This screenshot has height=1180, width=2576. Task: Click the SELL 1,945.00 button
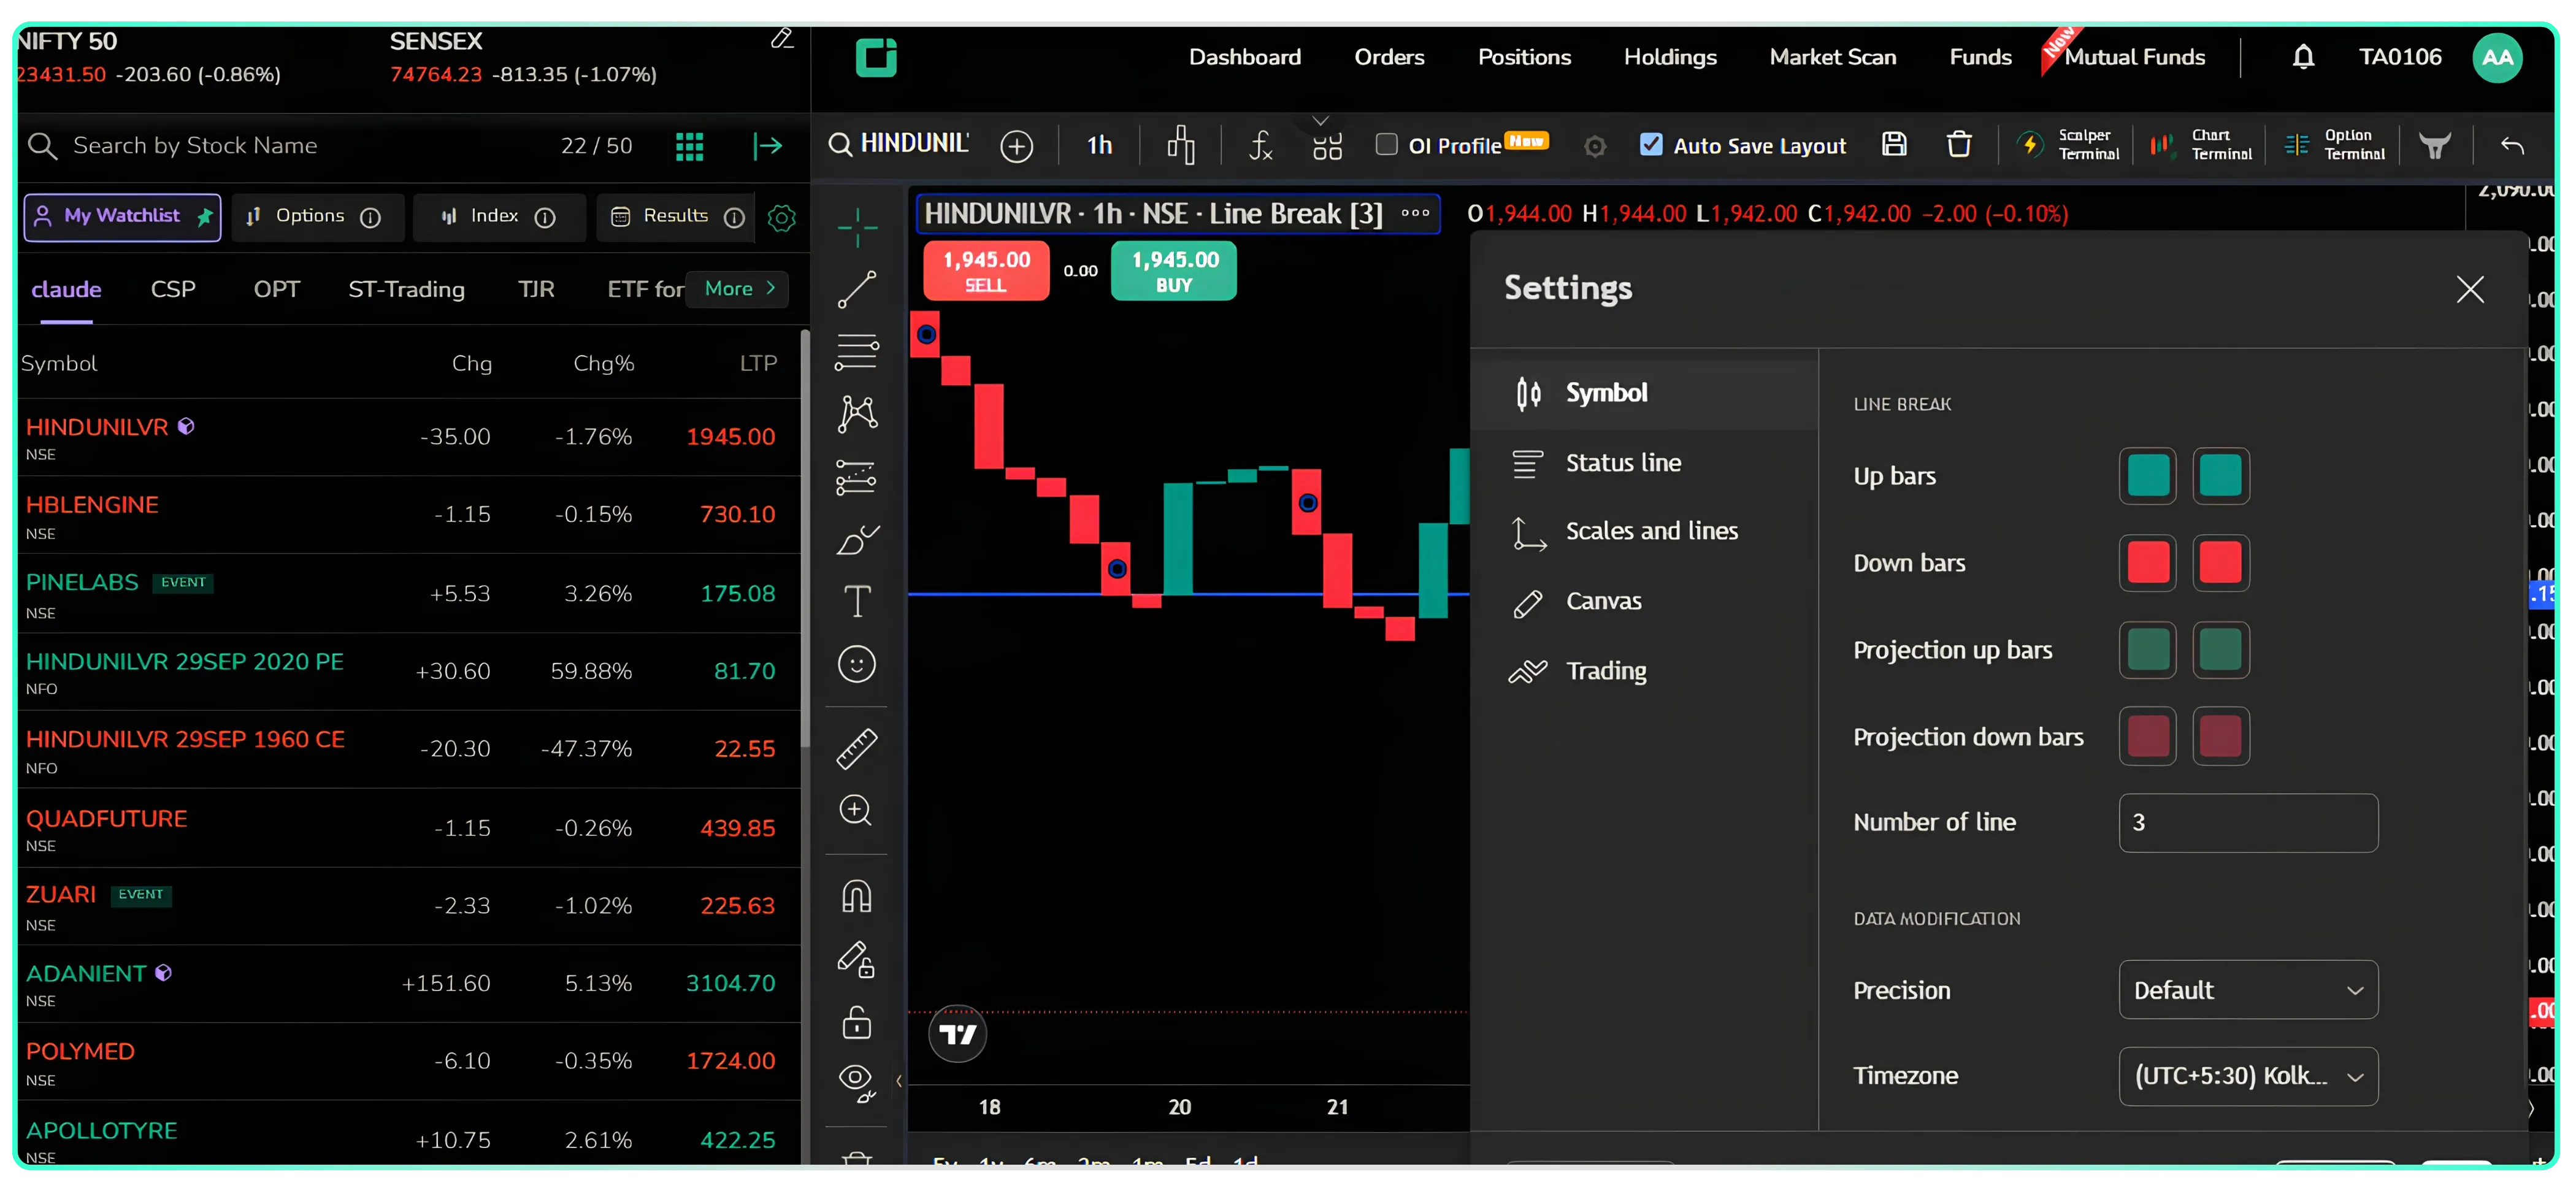(985, 270)
